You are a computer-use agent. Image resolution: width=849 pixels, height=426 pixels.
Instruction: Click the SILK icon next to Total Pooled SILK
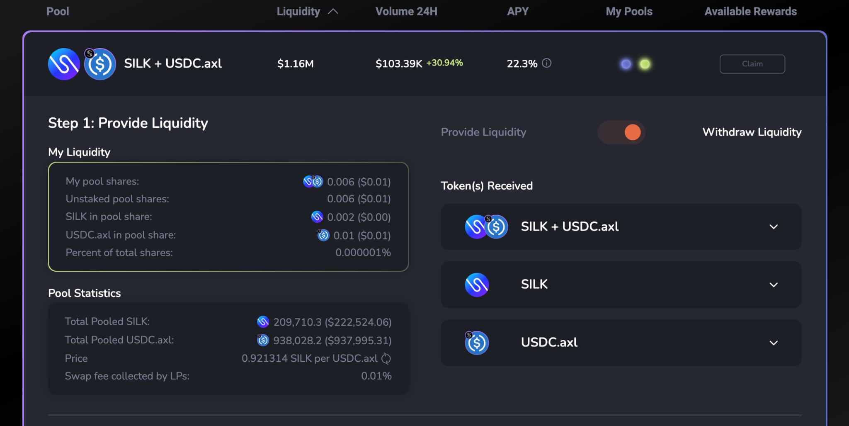click(x=263, y=322)
